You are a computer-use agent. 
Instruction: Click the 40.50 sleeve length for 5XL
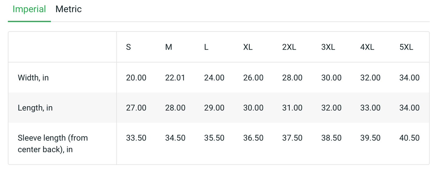[409, 138]
